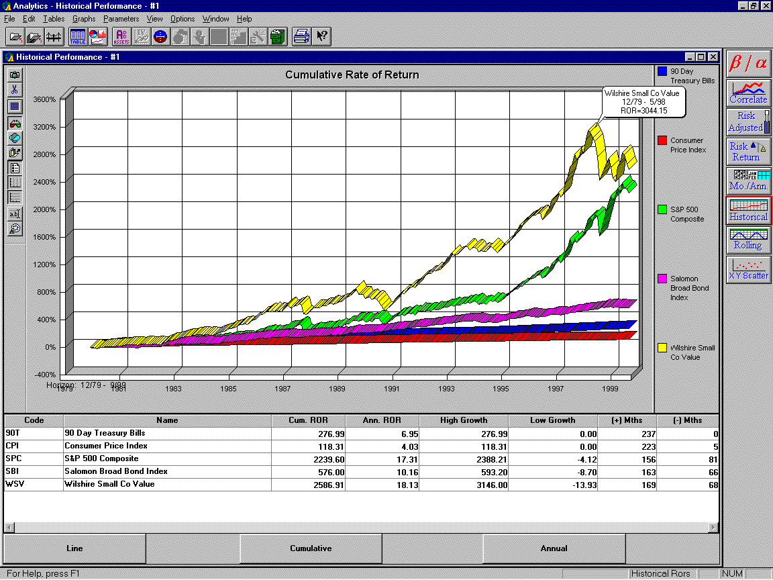The image size is (773, 580).
Task: Click the rotate graph icon
Action: click(15, 138)
